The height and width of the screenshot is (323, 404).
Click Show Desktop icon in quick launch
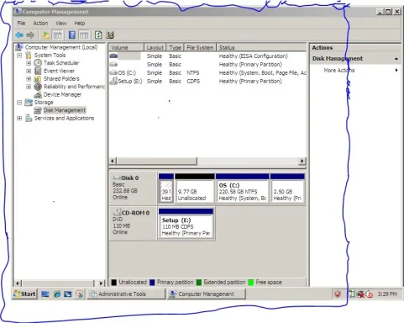pos(45,294)
